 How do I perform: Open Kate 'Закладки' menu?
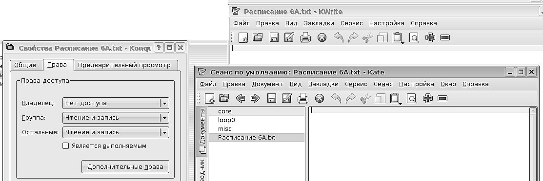(323, 84)
